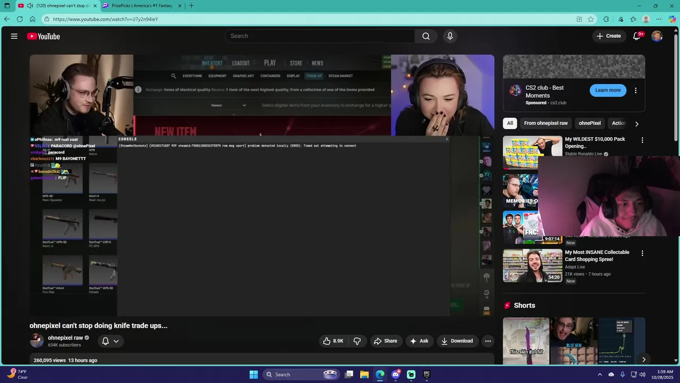Open the Edge profile icon

click(646, 19)
